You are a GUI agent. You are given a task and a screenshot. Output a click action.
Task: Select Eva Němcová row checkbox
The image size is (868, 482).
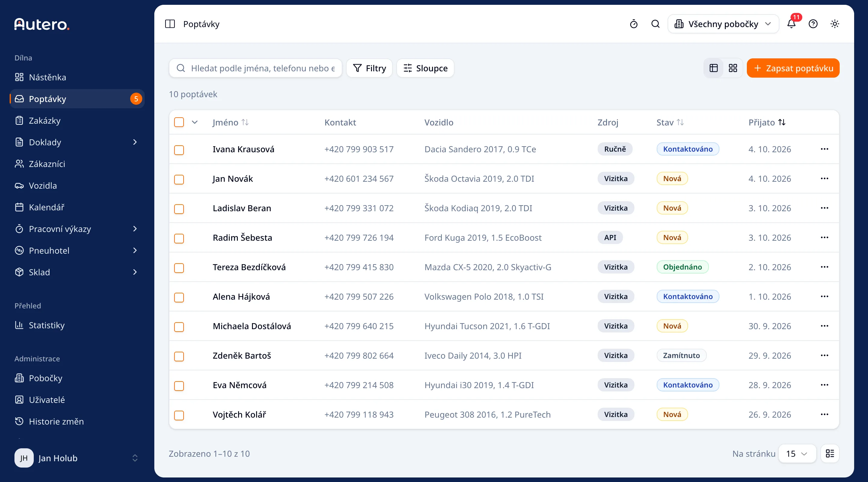tap(179, 386)
